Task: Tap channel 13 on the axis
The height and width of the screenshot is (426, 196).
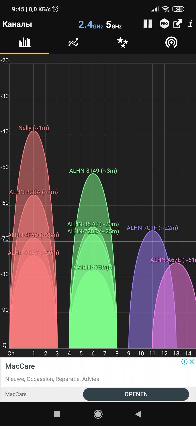Action: pyautogui.click(x=176, y=353)
